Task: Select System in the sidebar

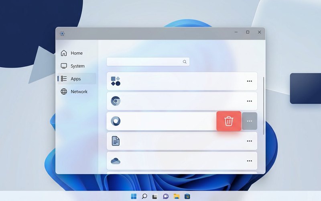Action: (77, 66)
